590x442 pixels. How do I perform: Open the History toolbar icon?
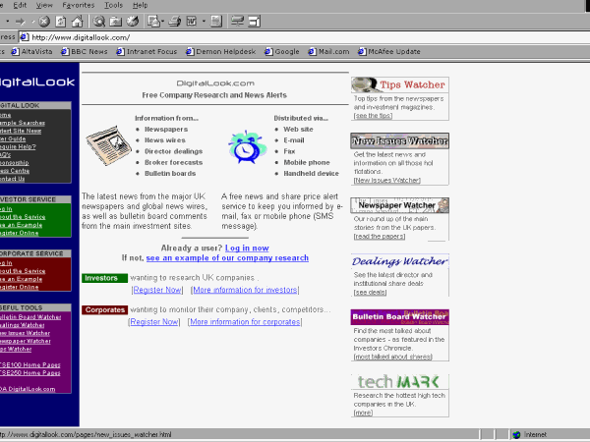(130, 21)
